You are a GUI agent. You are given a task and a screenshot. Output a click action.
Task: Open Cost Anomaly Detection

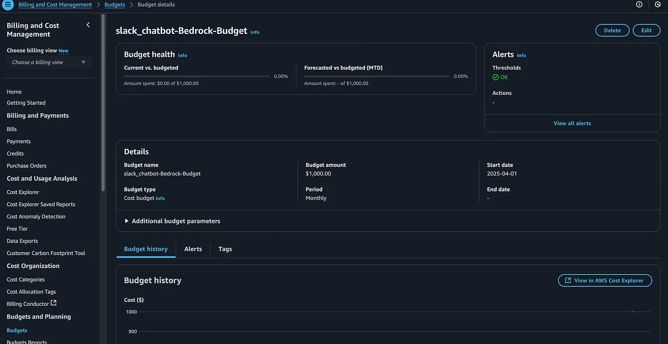pos(36,217)
